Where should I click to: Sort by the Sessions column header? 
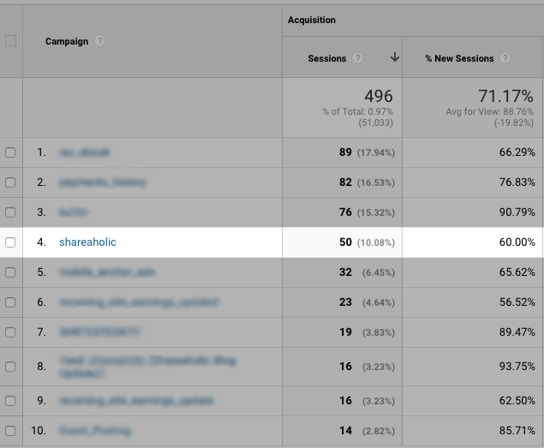pos(327,58)
